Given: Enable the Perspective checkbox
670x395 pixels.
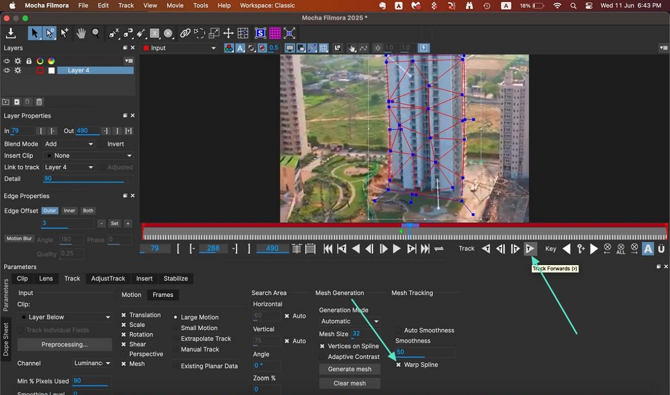Looking at the screenshot, I should point(124,354).
